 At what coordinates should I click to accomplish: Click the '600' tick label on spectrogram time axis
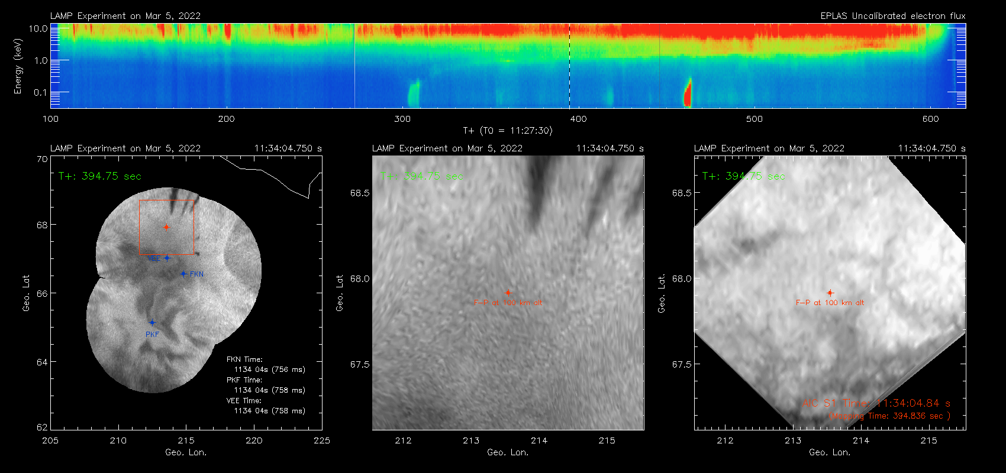[x=930, y=119]
